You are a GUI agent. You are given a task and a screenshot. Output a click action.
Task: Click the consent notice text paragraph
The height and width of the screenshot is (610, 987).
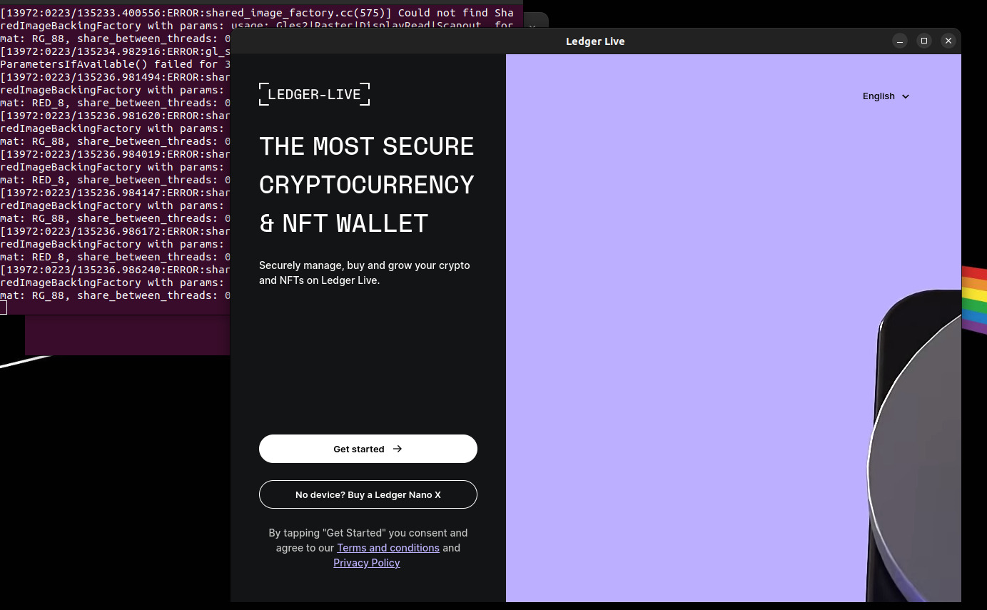point(368,548)
